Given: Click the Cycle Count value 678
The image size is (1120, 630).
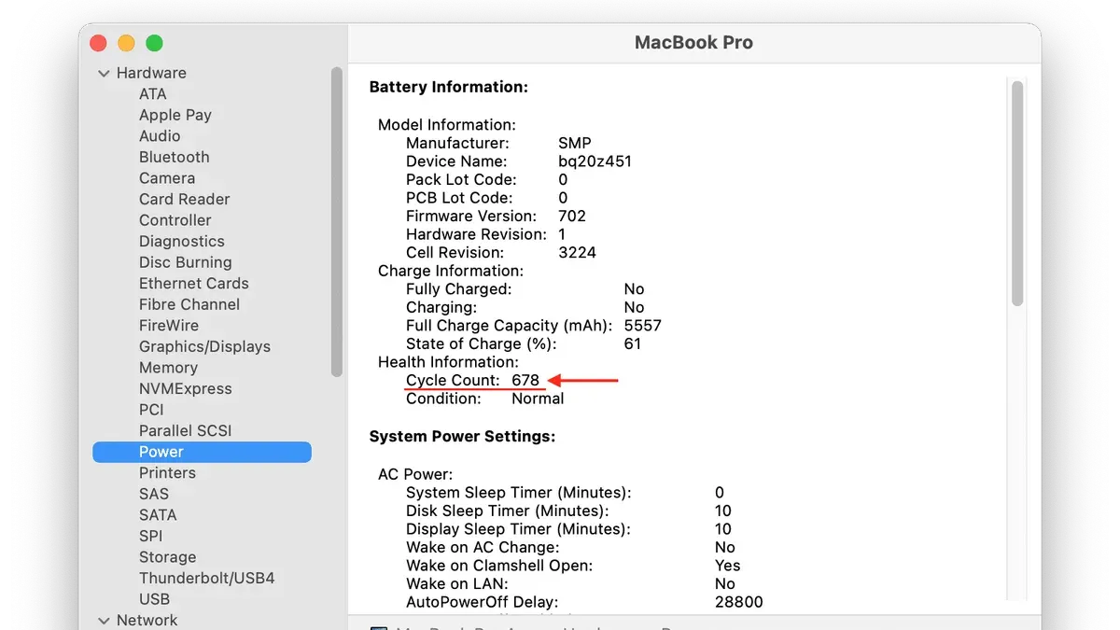Looking at the screenshot, I should [x=525, y=380].
